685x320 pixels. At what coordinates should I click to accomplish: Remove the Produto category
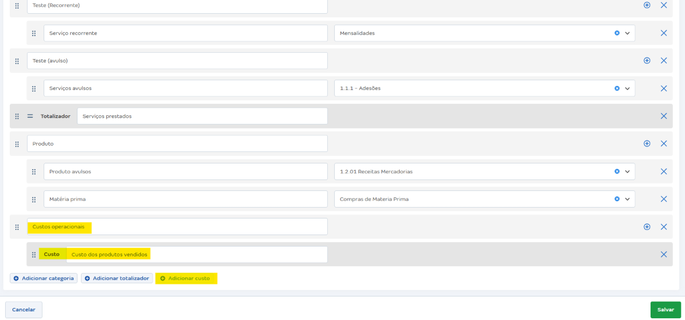click(664, 143)
